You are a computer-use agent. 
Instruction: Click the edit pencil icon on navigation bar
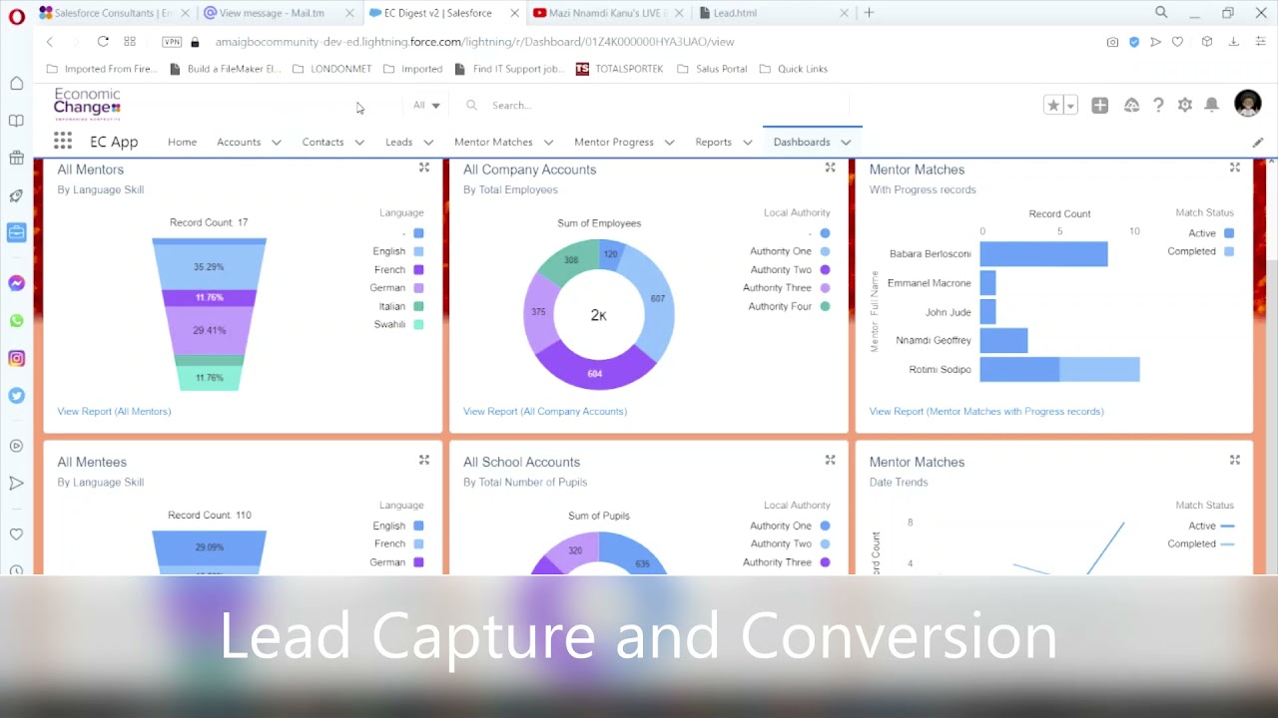[1258, 143]
